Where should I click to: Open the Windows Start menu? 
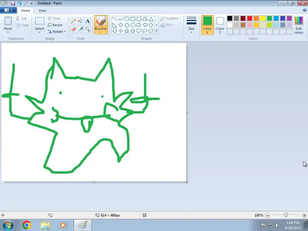8,225
